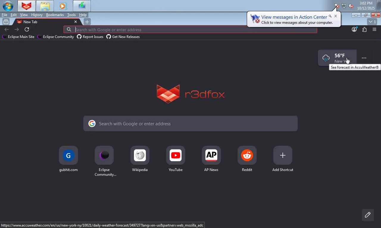Open the Get New Releases bookmark
Screen dimensions: 381x228
coord(123,37)
